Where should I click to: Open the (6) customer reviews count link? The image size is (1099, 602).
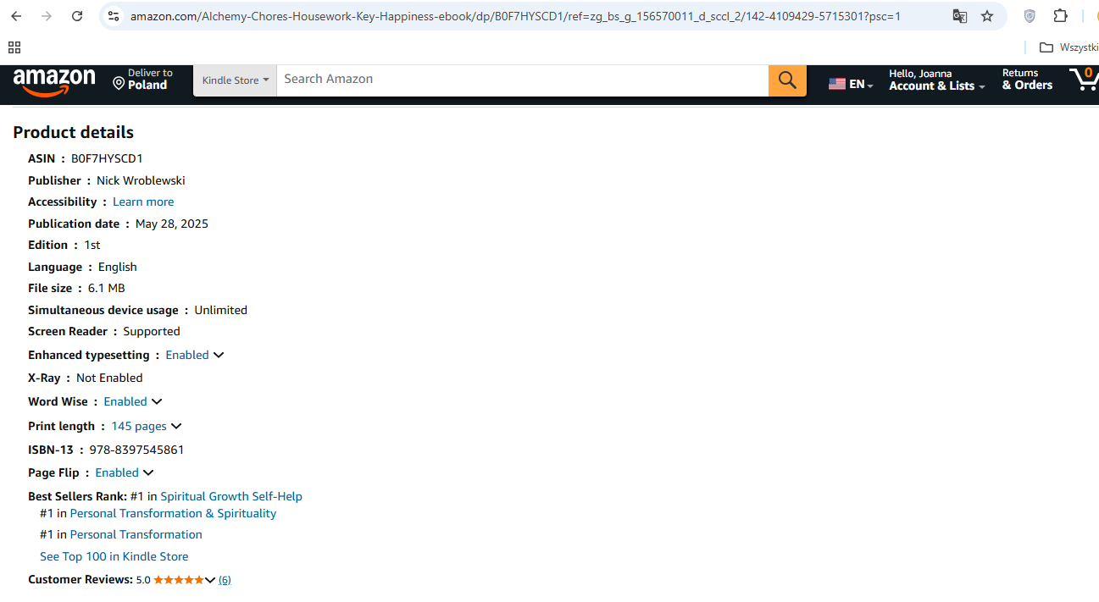point(225,580)
